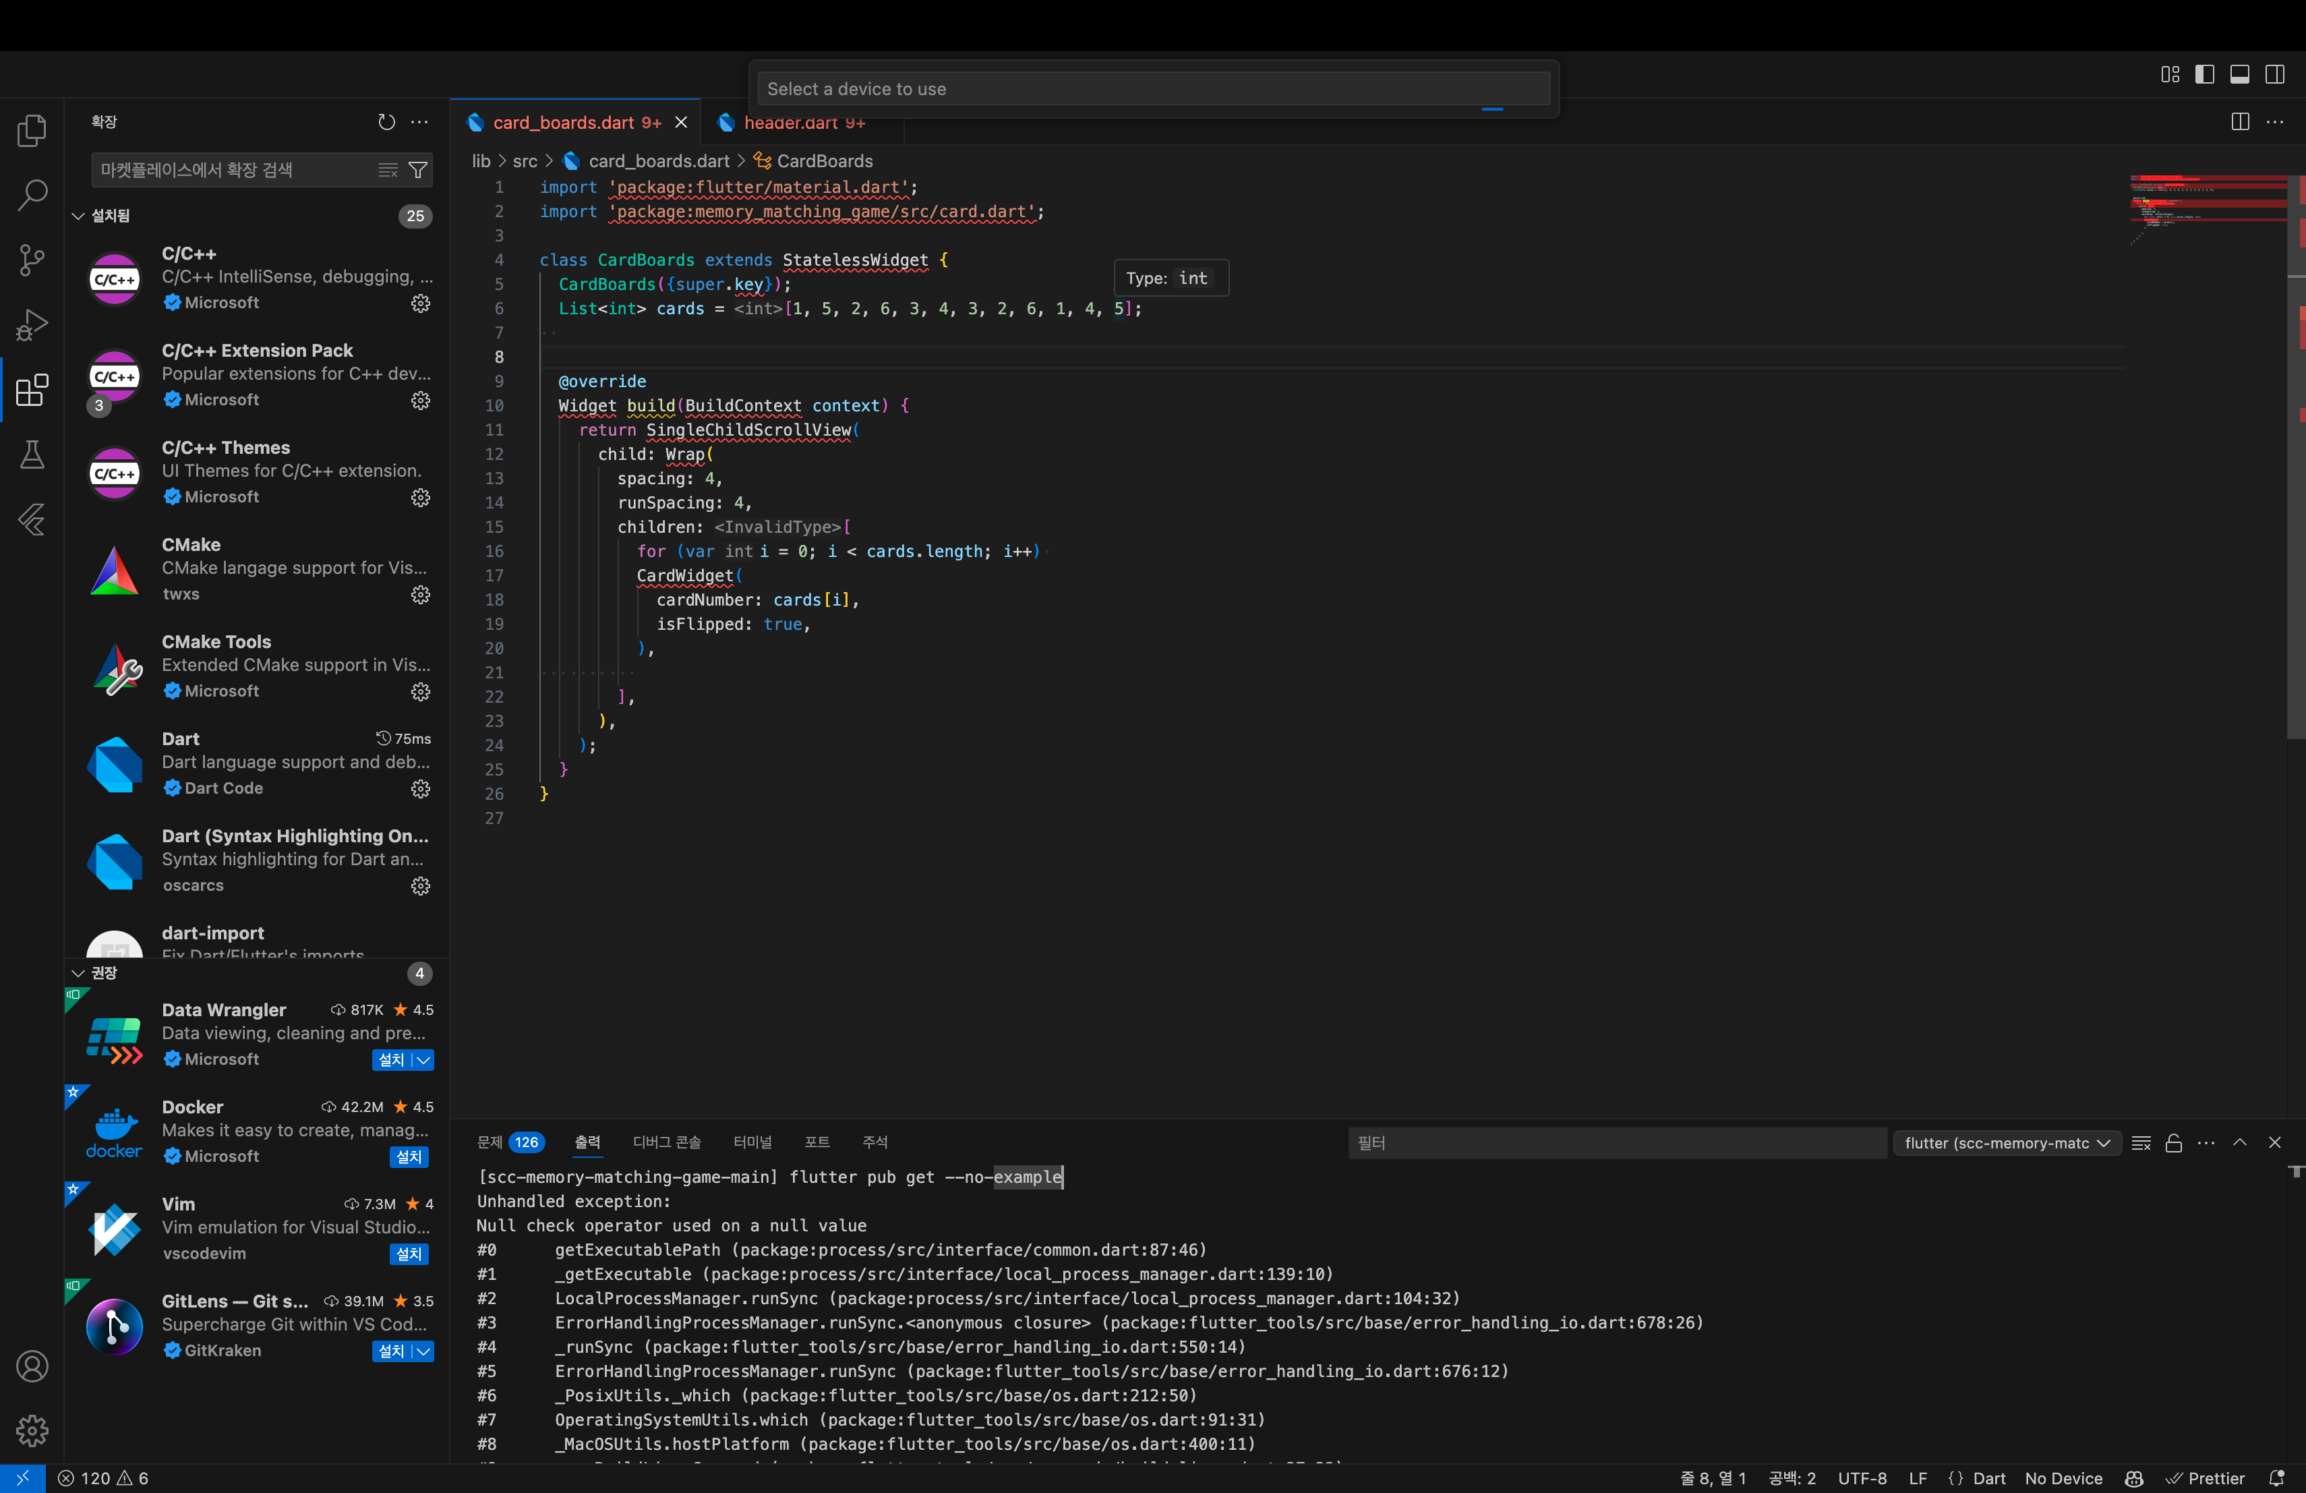
Task: Open the 주석 comments tab
Action: click(875, 1143)
